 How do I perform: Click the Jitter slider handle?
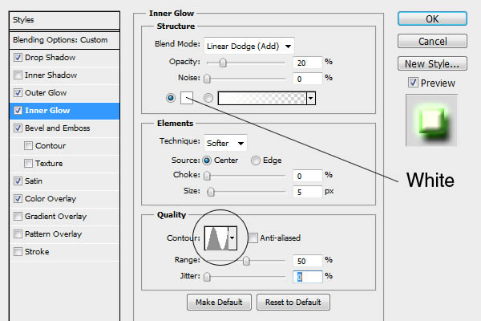point(207,277)
